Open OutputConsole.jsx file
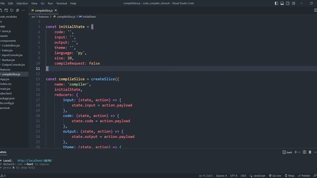317x178 pixels. pos(13,65)
